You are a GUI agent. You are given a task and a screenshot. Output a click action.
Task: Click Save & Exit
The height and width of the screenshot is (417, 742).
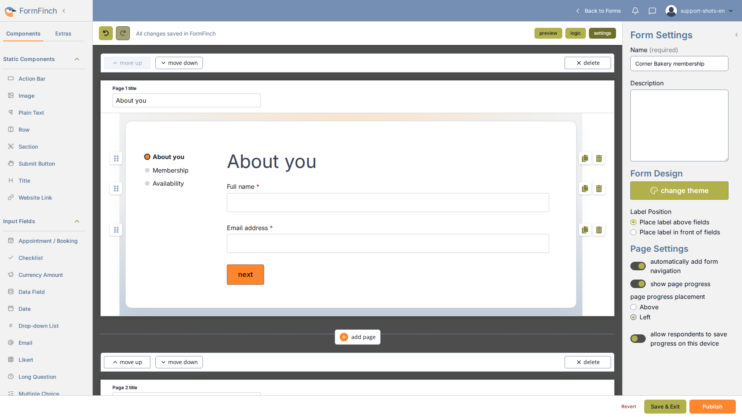(x=665, y=407)
